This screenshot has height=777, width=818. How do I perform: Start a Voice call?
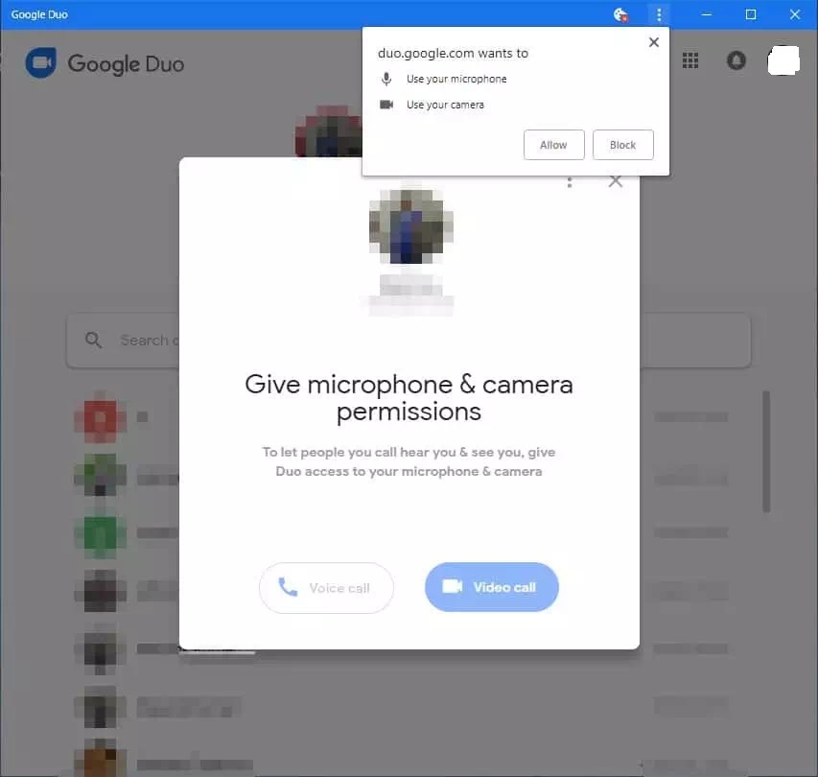click(x=326, y=588)
